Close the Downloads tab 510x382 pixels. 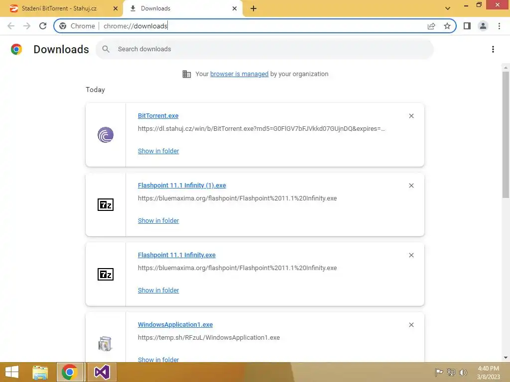click(235, 8)
